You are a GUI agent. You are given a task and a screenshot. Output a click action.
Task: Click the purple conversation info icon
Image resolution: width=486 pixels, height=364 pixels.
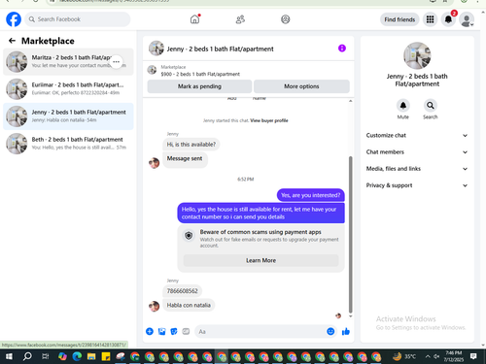[342, 49]
